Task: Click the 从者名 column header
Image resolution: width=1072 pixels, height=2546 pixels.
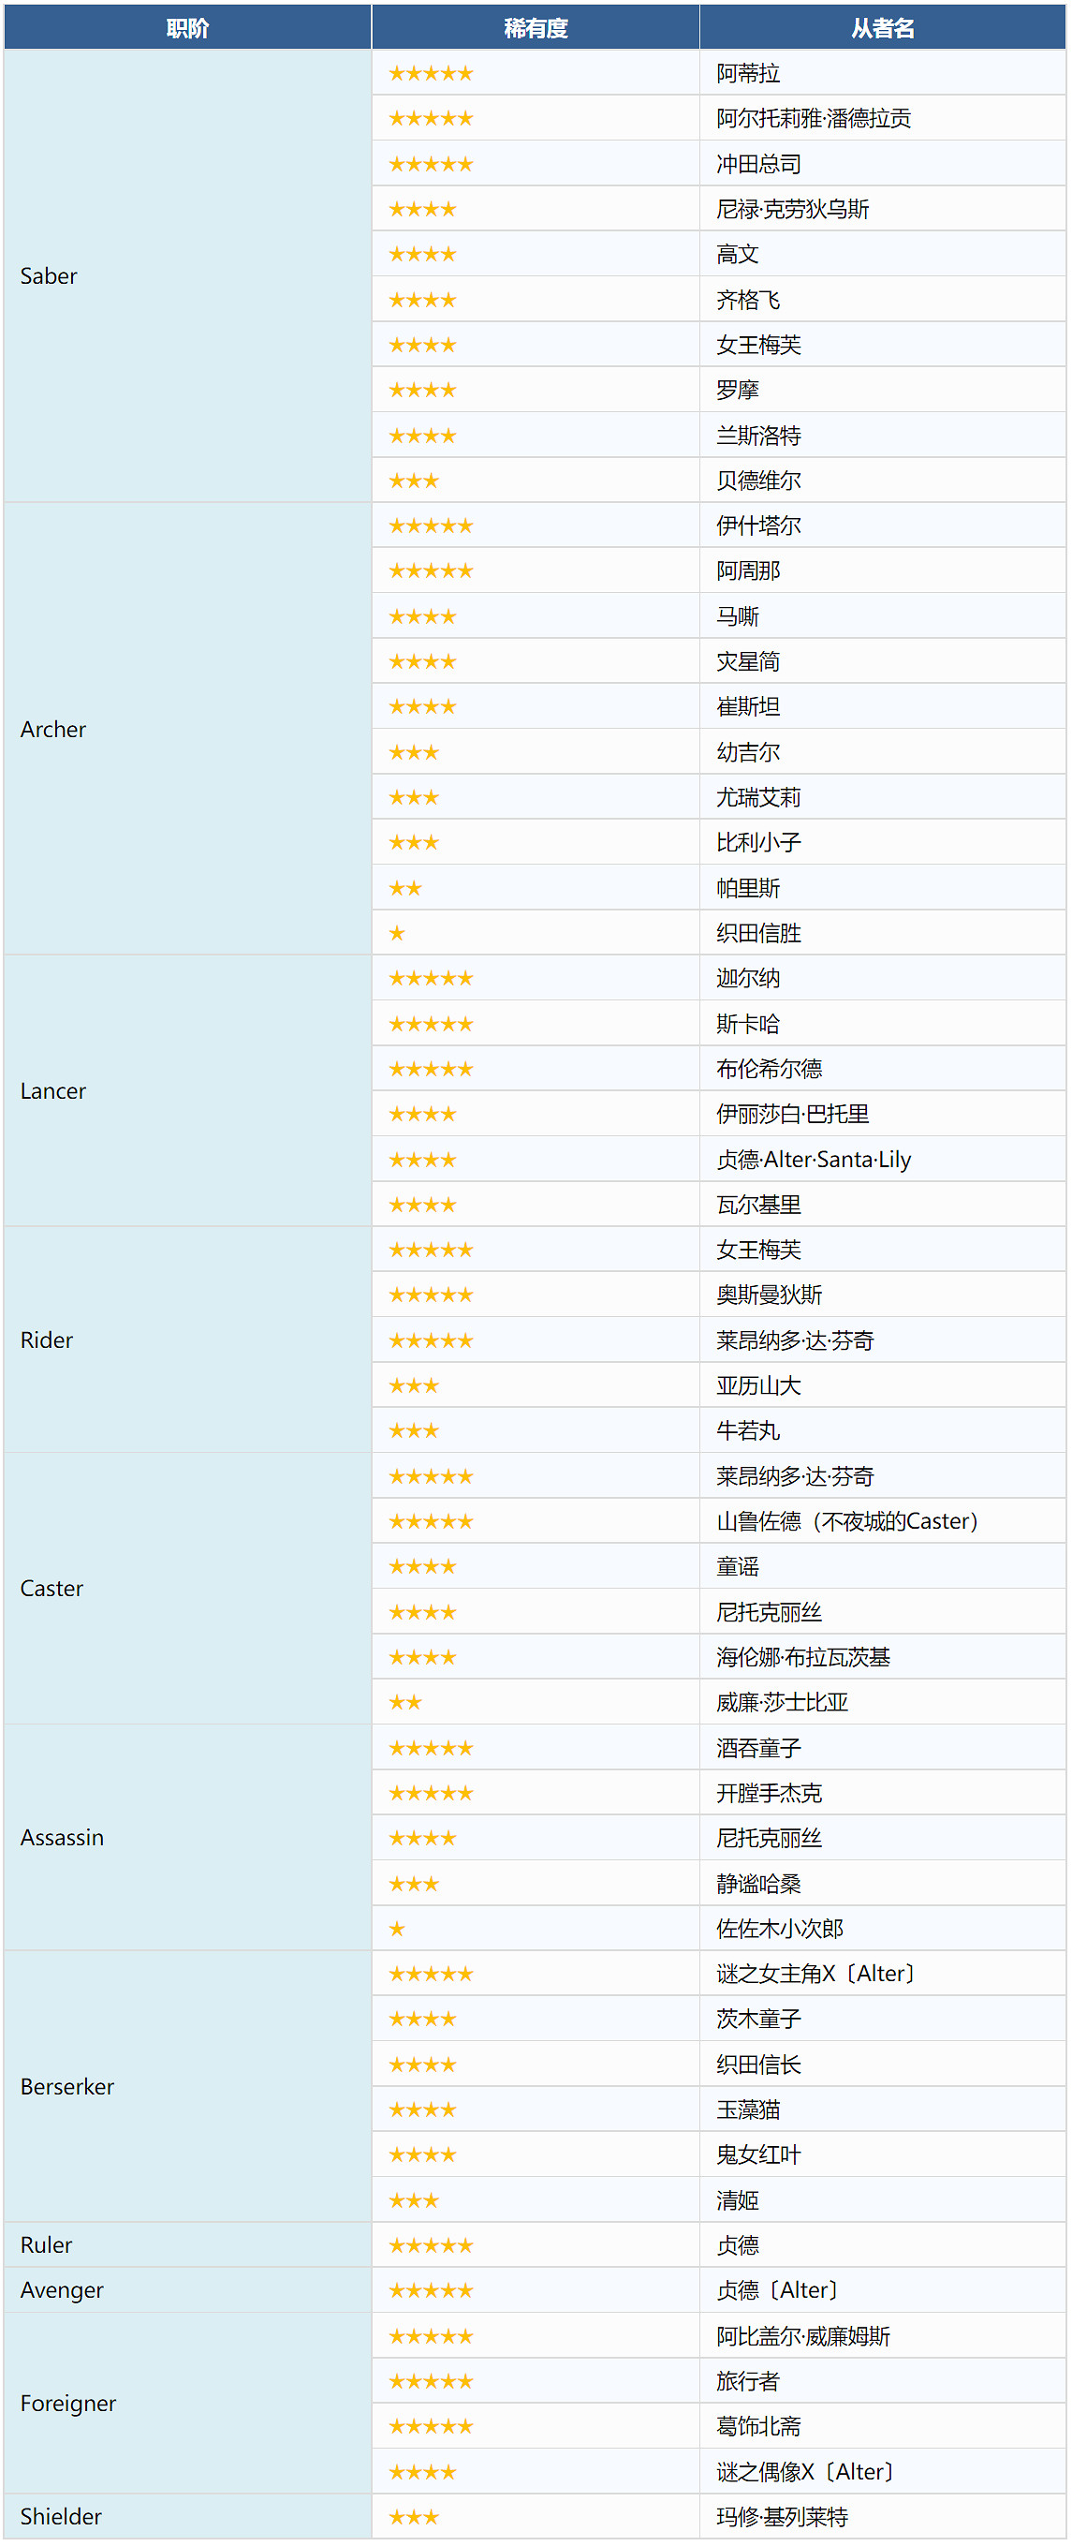Action: (x=882, y=28)
